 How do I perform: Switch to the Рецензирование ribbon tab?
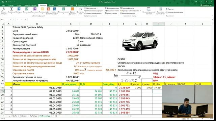62,5
